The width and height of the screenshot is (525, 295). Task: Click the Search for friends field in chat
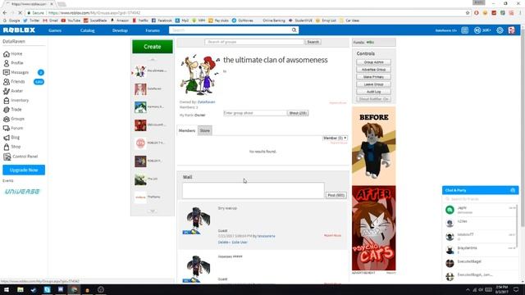click(x=480, y=199)
